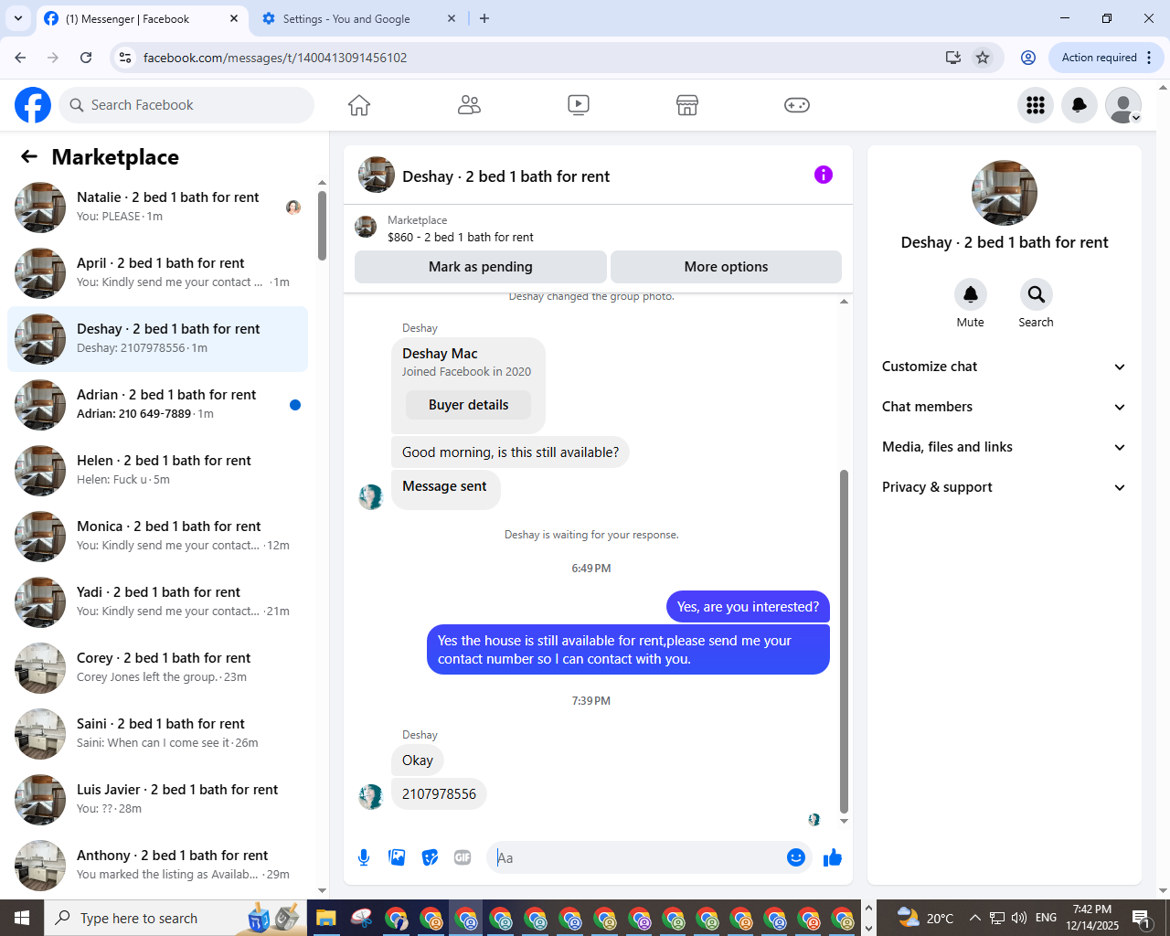Open the emoji picker in composer
This screenshot has height=936, width=1170.
[x=796, y=857]
